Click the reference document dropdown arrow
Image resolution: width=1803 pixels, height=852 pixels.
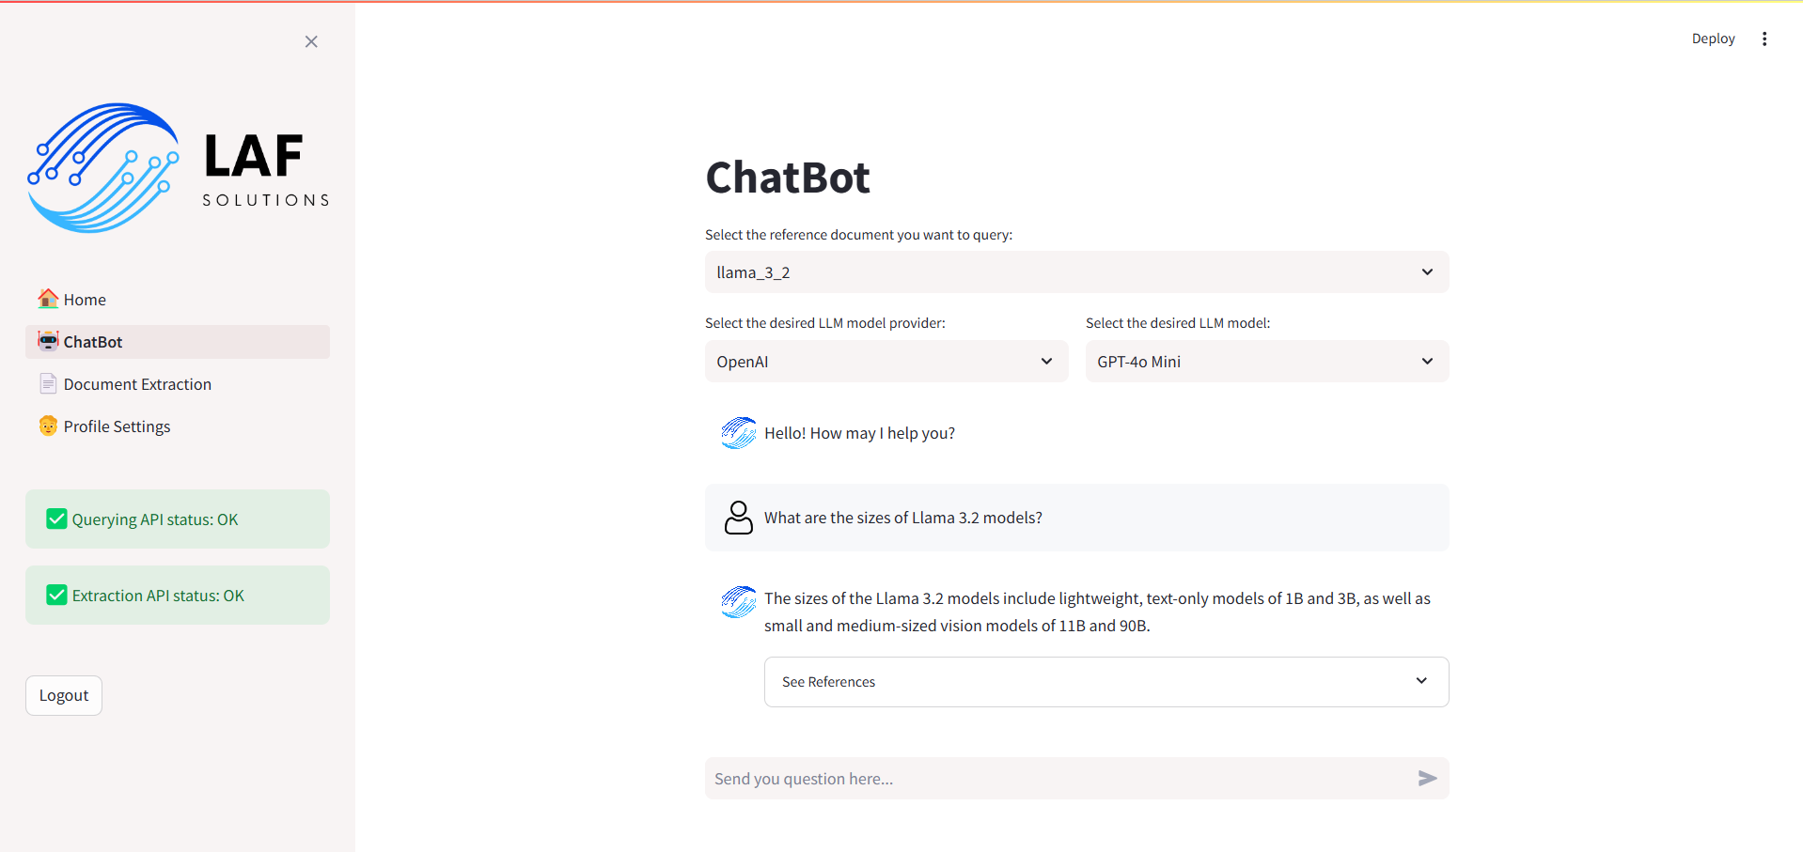[x=1427, y=271]
